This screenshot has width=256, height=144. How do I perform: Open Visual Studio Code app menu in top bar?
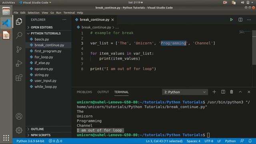point(35,2)
